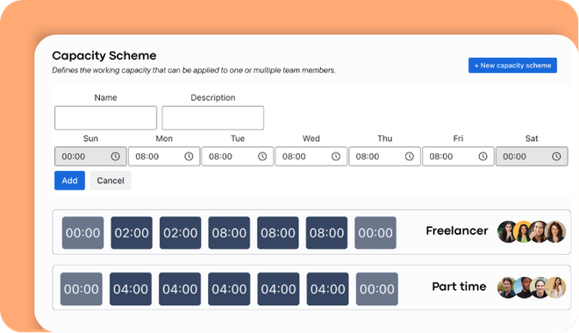
Task: Select the first 02:00 tile in Freelancer row
Action: 132,233
